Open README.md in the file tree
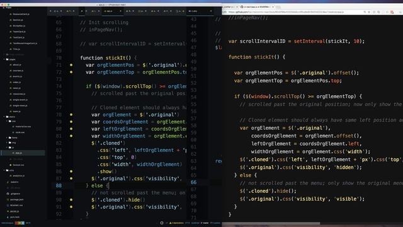This screenshot has height=227, width=403. (x=16, y=206)
